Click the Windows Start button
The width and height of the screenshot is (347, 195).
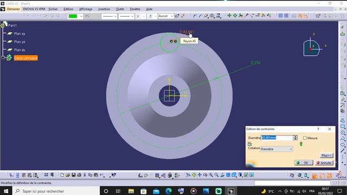(6, 191)
